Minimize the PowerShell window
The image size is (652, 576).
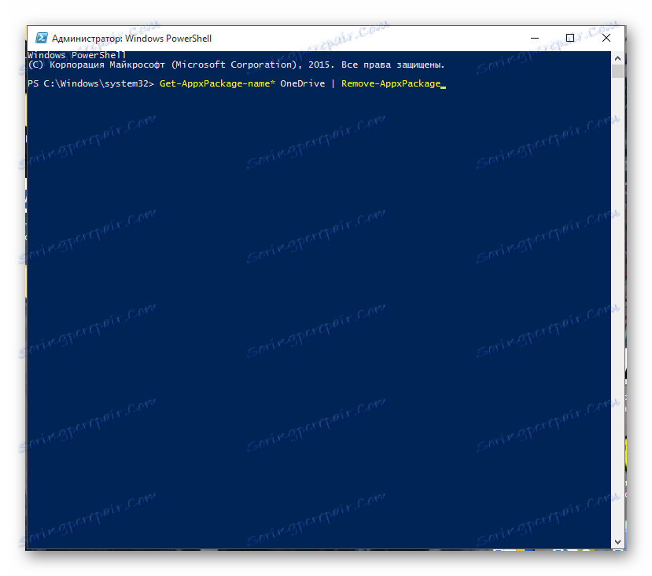[535, 38]
